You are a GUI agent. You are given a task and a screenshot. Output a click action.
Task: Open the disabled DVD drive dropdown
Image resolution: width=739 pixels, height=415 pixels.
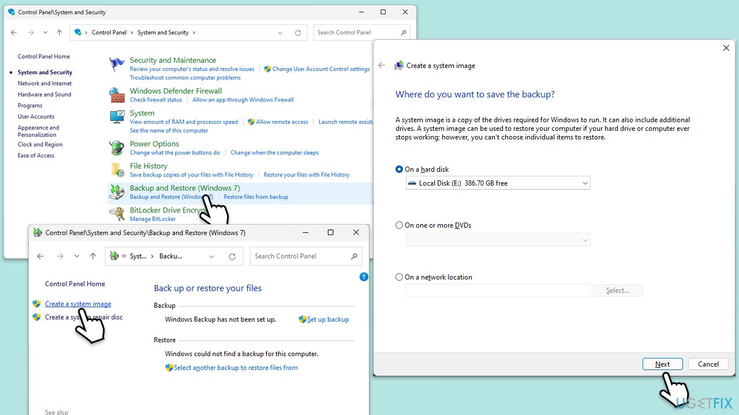pyautogui.click(x=498, y=240)
